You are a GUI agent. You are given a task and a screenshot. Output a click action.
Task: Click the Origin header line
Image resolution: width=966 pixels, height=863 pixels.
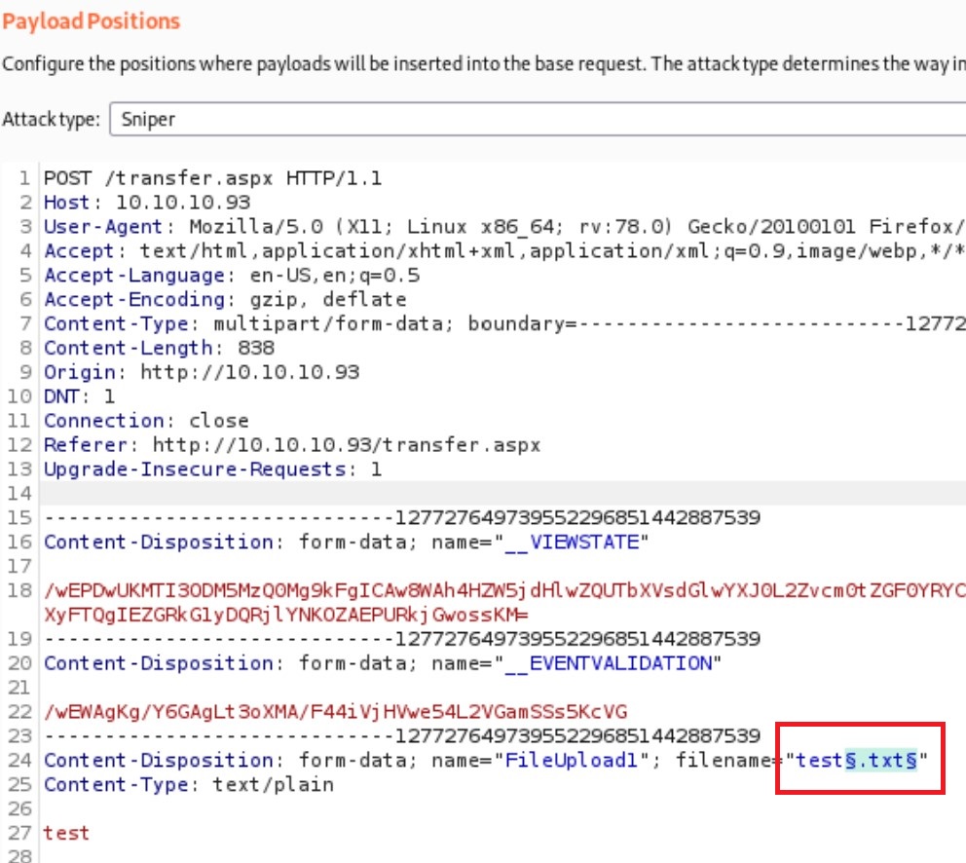[x=201, y=372]
